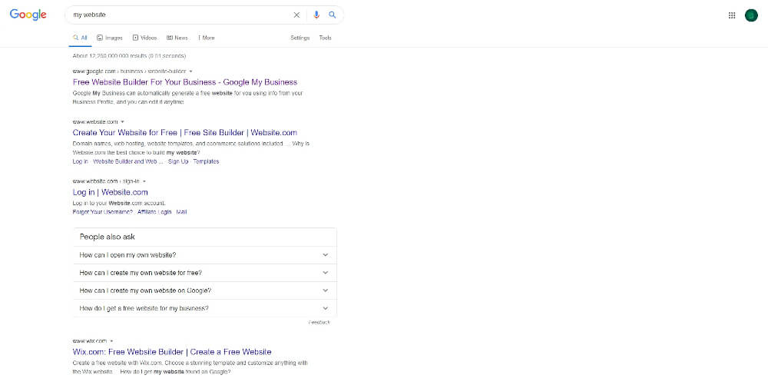Open the Google apps grid
Screen dimensions: 768x385
732,15
